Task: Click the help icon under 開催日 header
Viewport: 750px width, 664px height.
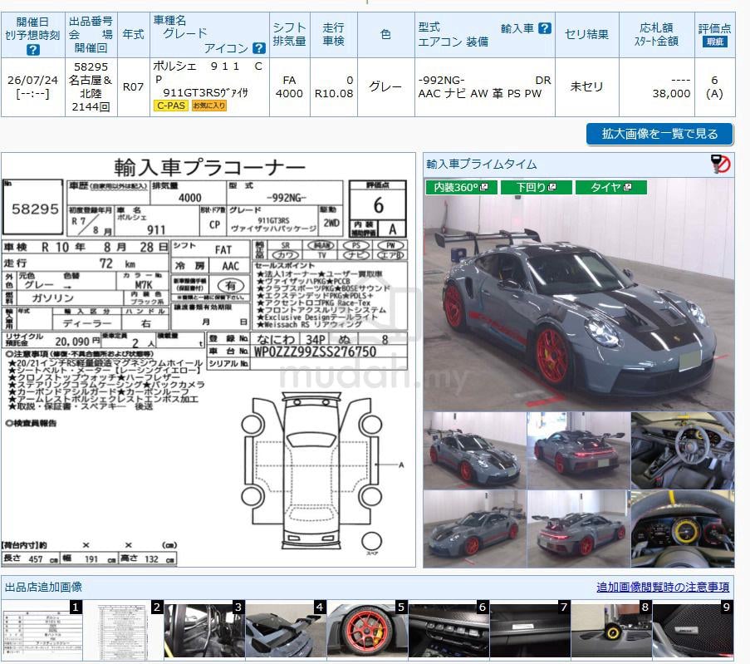Action: (32, 49)
